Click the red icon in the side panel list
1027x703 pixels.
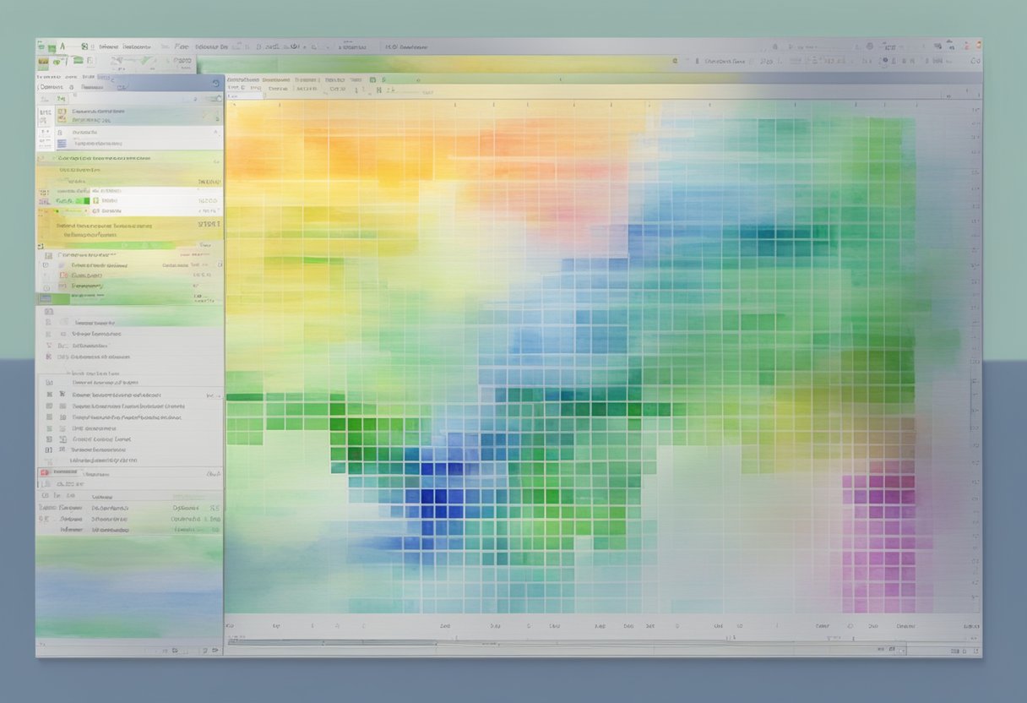coord(45,472)
